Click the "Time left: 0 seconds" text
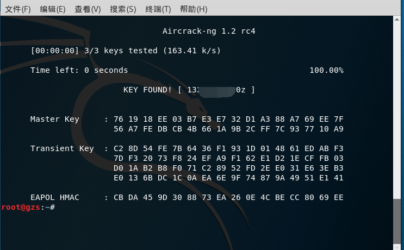This screenshot has width=404, height=250. coord(79,70)
